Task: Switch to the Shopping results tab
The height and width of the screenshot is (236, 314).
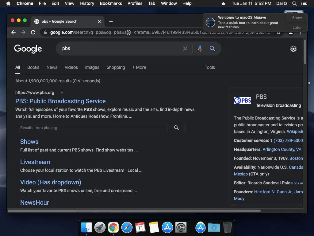Action: pos(116,67)
